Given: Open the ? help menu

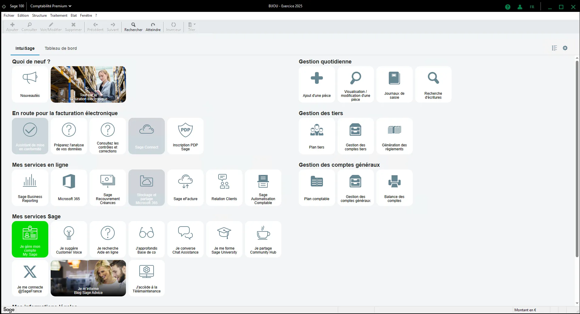Looking at the screenshot, I should click(x=96, y=15).
